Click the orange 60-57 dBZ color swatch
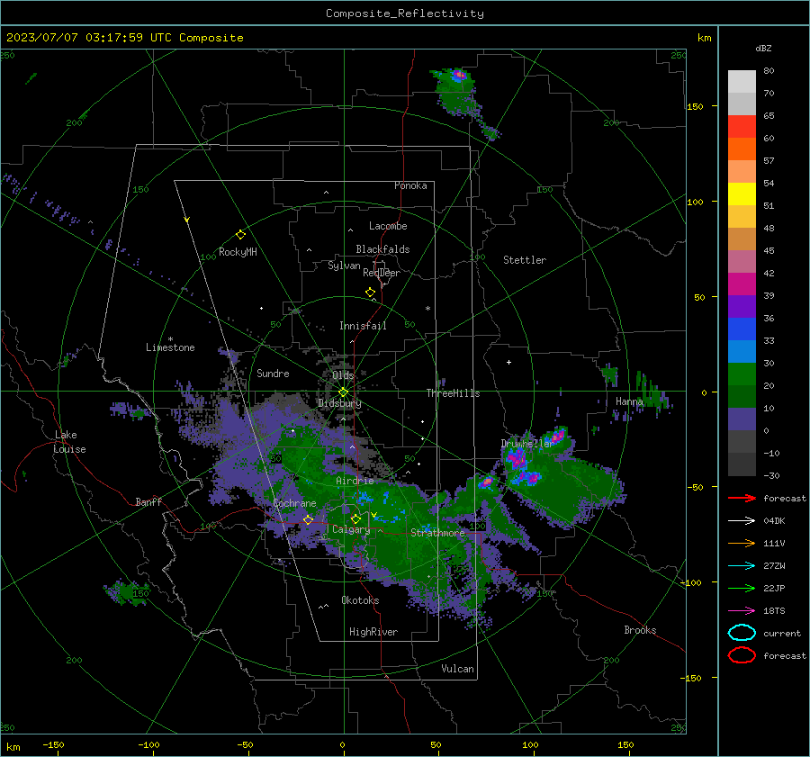 click(742, 149)
